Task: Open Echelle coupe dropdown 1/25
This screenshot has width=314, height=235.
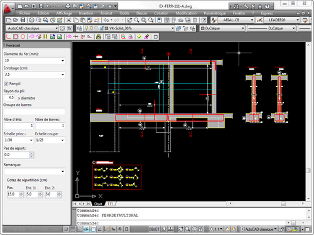Action: pyautogui.click(x=62, y=140)
